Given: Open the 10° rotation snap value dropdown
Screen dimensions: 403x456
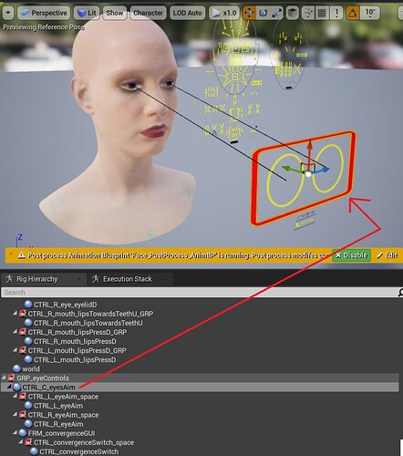Looking at the screenshot, I should tap(370, 13).
